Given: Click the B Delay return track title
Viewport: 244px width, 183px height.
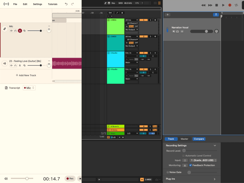Looking at the screenshot, I should [x=116, y=130].
